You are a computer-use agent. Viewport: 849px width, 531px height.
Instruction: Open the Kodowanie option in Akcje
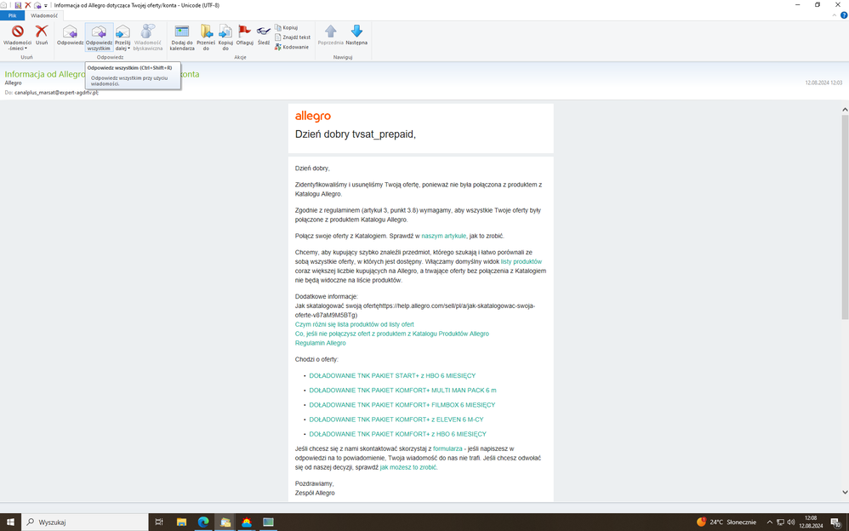coord(295,47)
